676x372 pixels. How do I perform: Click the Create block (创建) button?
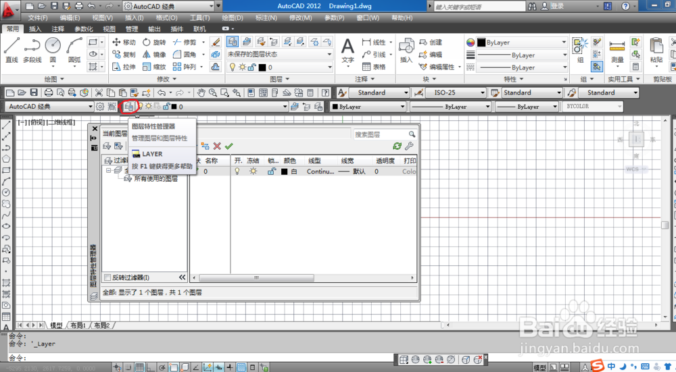[x=431, y=42]
